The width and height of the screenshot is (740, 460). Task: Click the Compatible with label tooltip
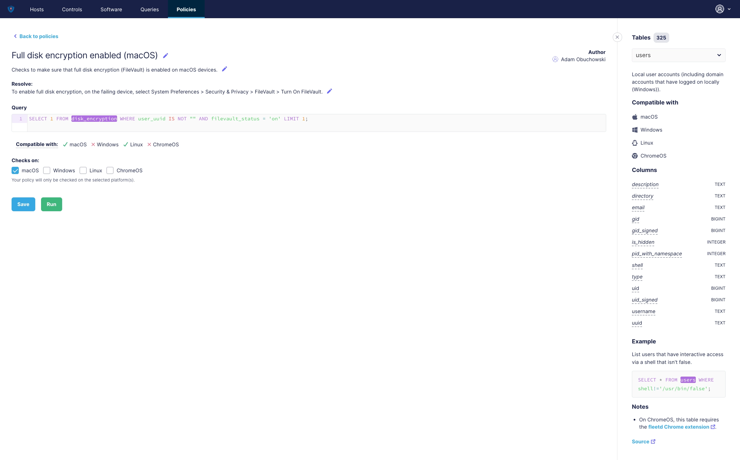point(37,144)
